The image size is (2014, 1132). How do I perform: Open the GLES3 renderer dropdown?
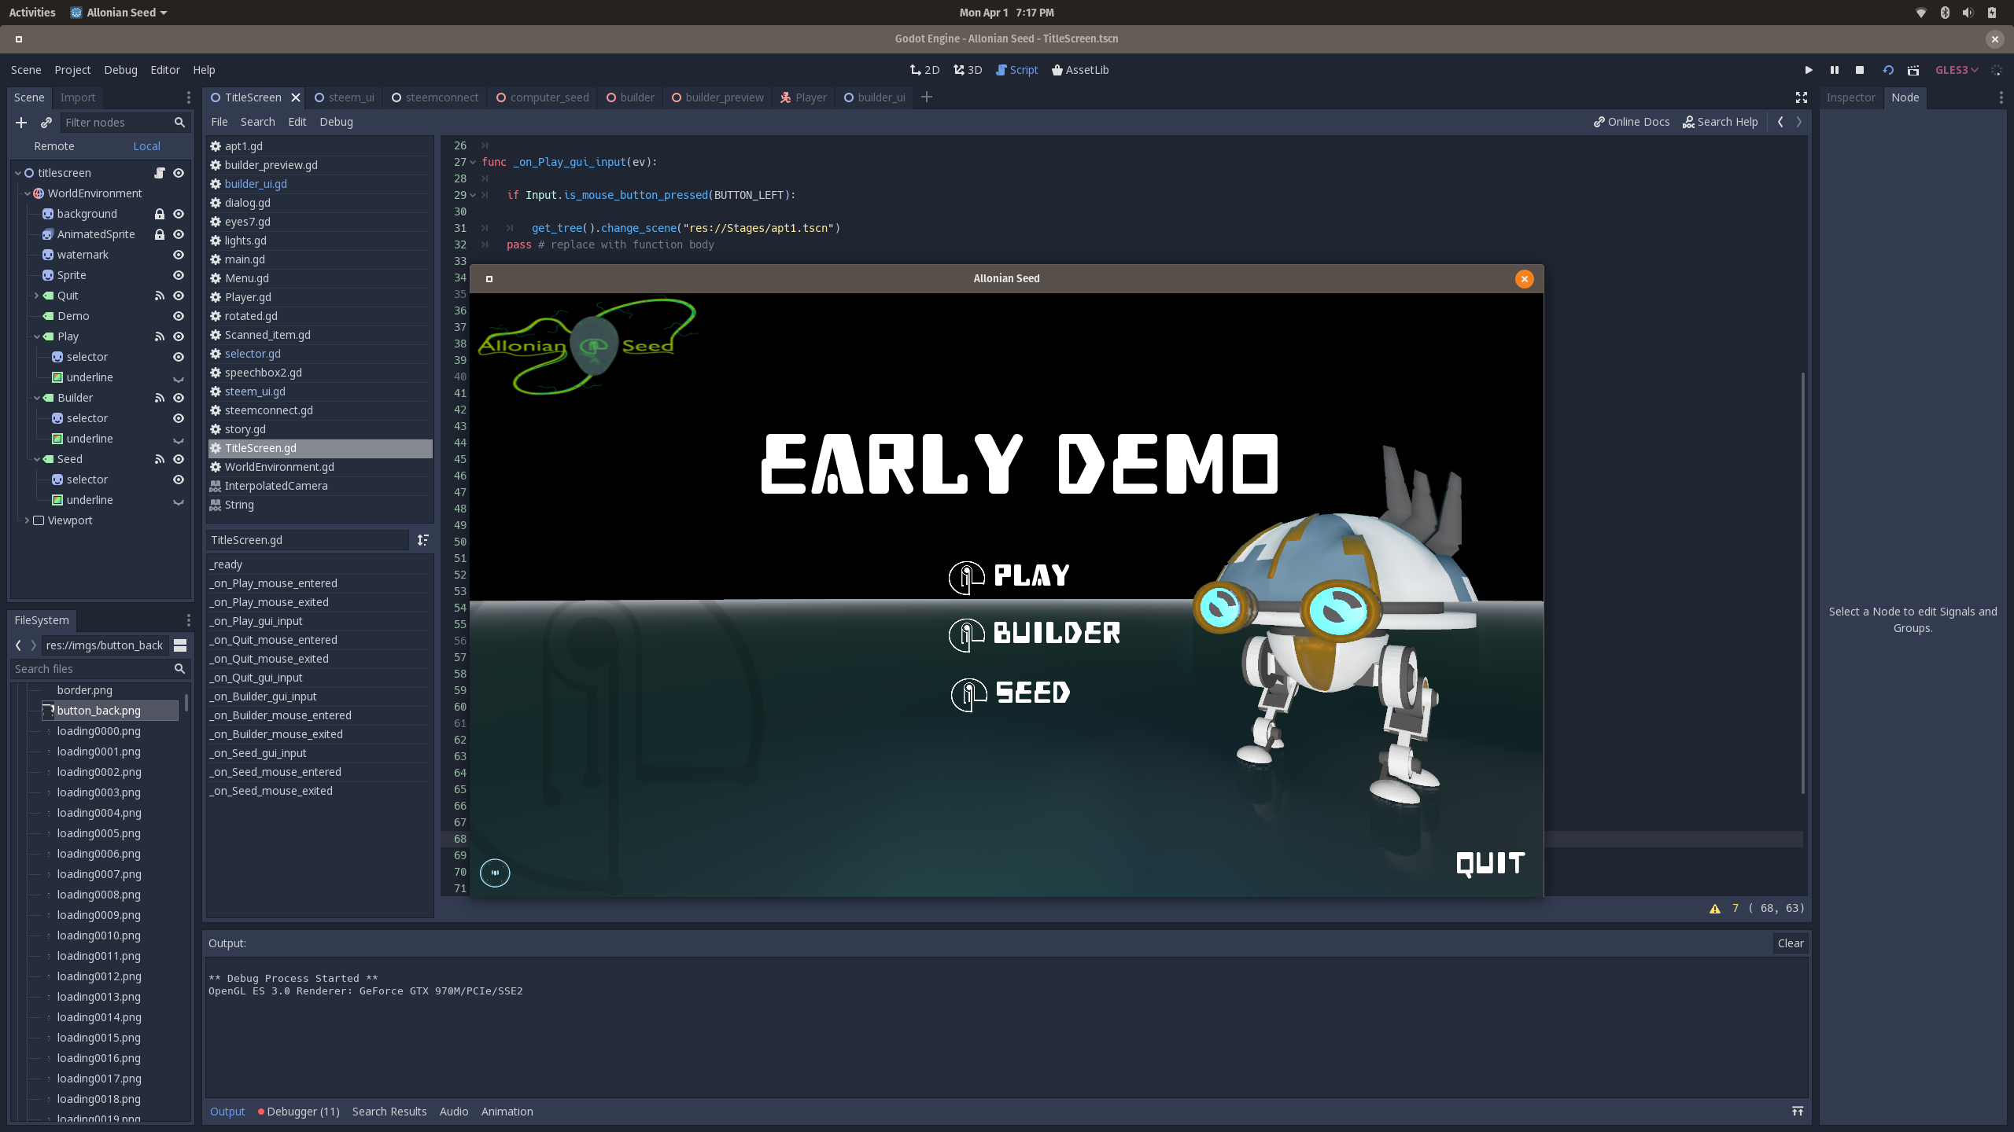coord(1956,70)
